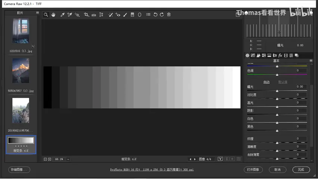Click the Clarity (清晰度) slider handle
The height and width of the screenshot is (179, 318).
click(277, 151)
